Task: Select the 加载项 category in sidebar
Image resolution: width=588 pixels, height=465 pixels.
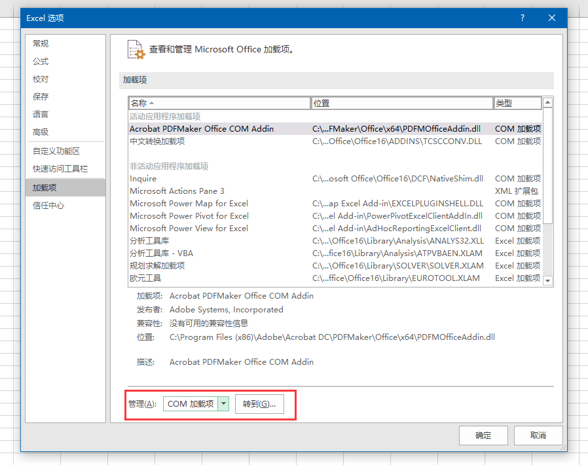Action: (65, 187)
